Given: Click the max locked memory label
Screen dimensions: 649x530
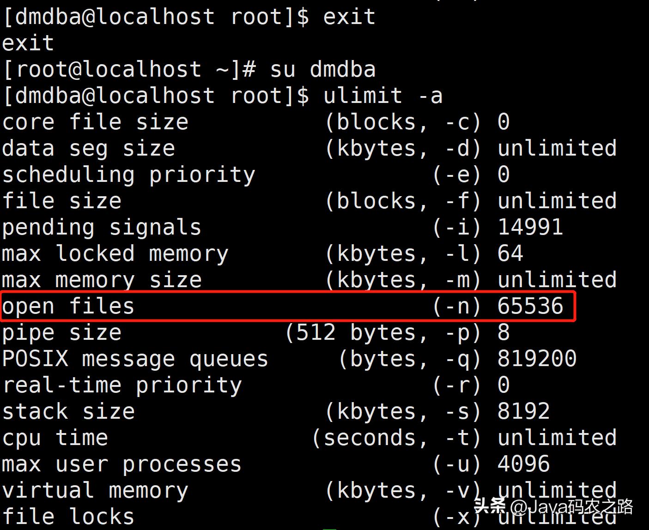Looking at the screenshot, I should (115, 253).
